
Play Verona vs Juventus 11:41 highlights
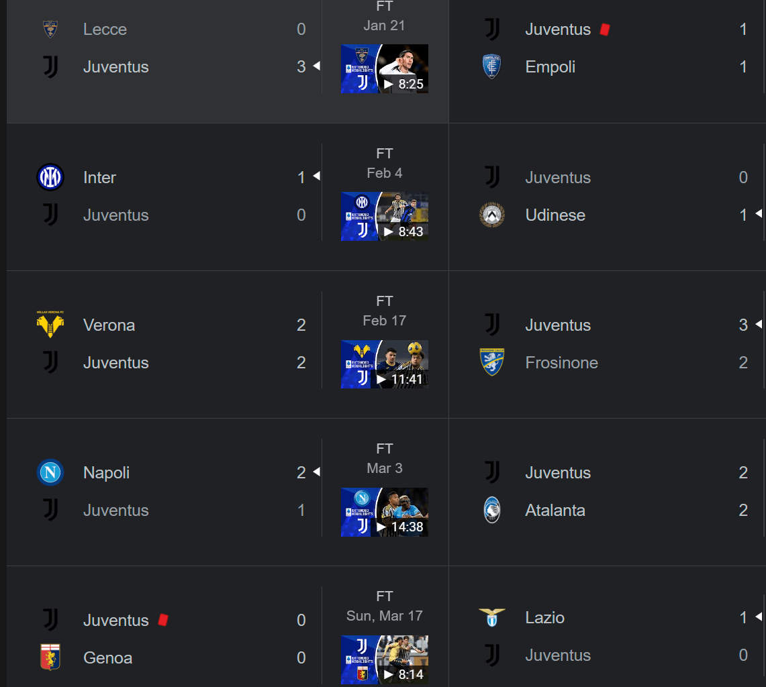[385, 364]
